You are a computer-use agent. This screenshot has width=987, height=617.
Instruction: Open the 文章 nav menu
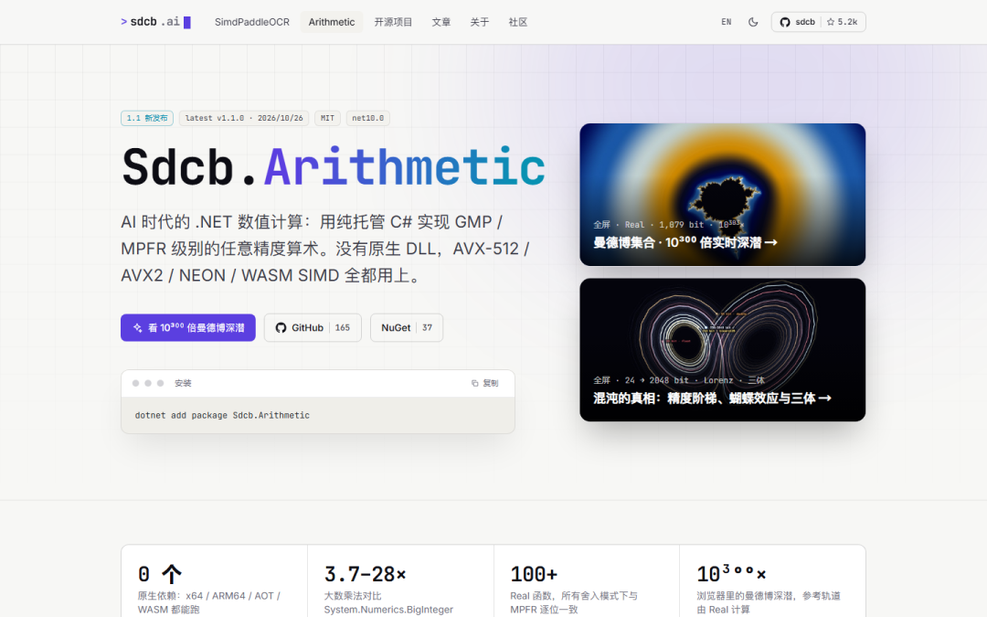(x=441, y=22)
